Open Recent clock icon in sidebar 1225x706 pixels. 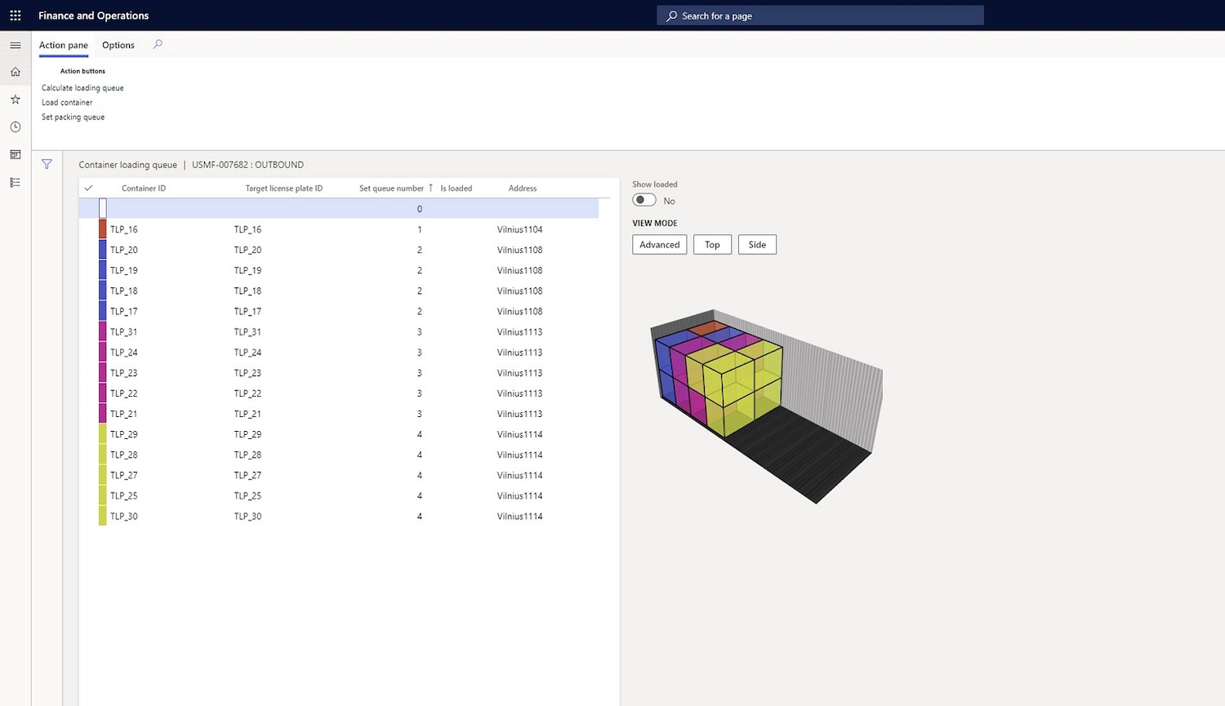tap(16, 127)
